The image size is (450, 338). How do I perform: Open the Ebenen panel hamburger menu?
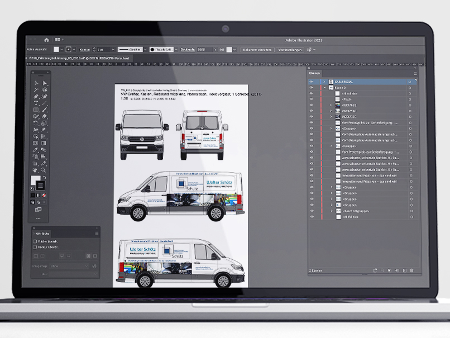[x=415, y=74]
